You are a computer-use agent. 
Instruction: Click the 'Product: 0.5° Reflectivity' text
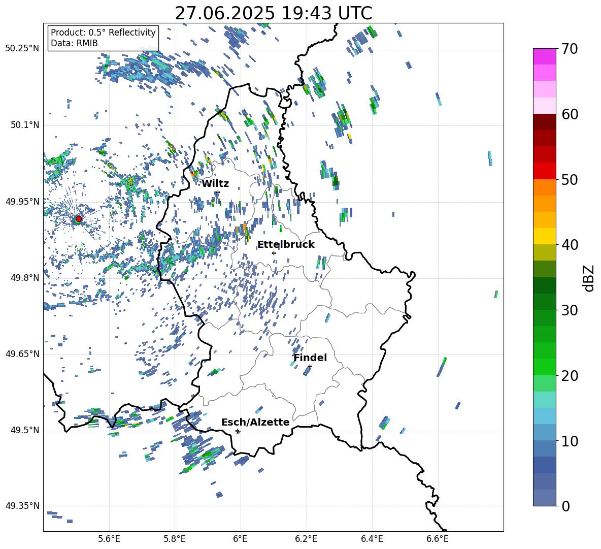click(103, 33)
